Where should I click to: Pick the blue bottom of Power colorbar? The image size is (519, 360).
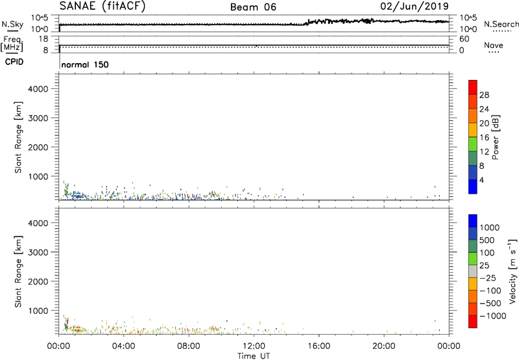[473, 186]
